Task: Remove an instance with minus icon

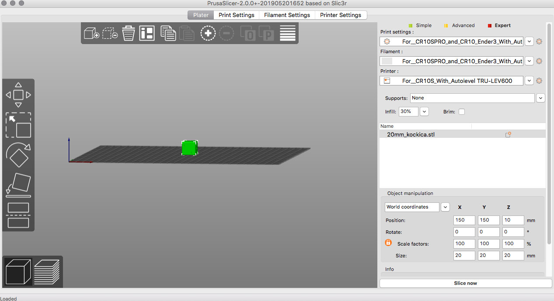Action: point(226,34)
